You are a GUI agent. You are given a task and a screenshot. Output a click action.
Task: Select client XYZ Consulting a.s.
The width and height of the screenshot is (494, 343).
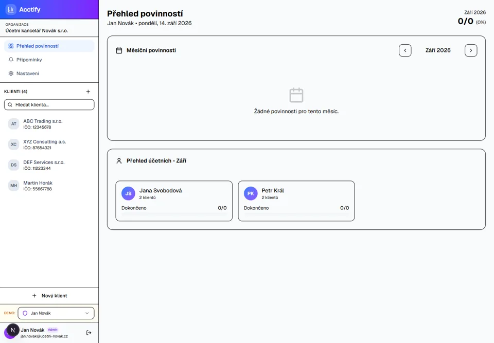tap(49, 145)
